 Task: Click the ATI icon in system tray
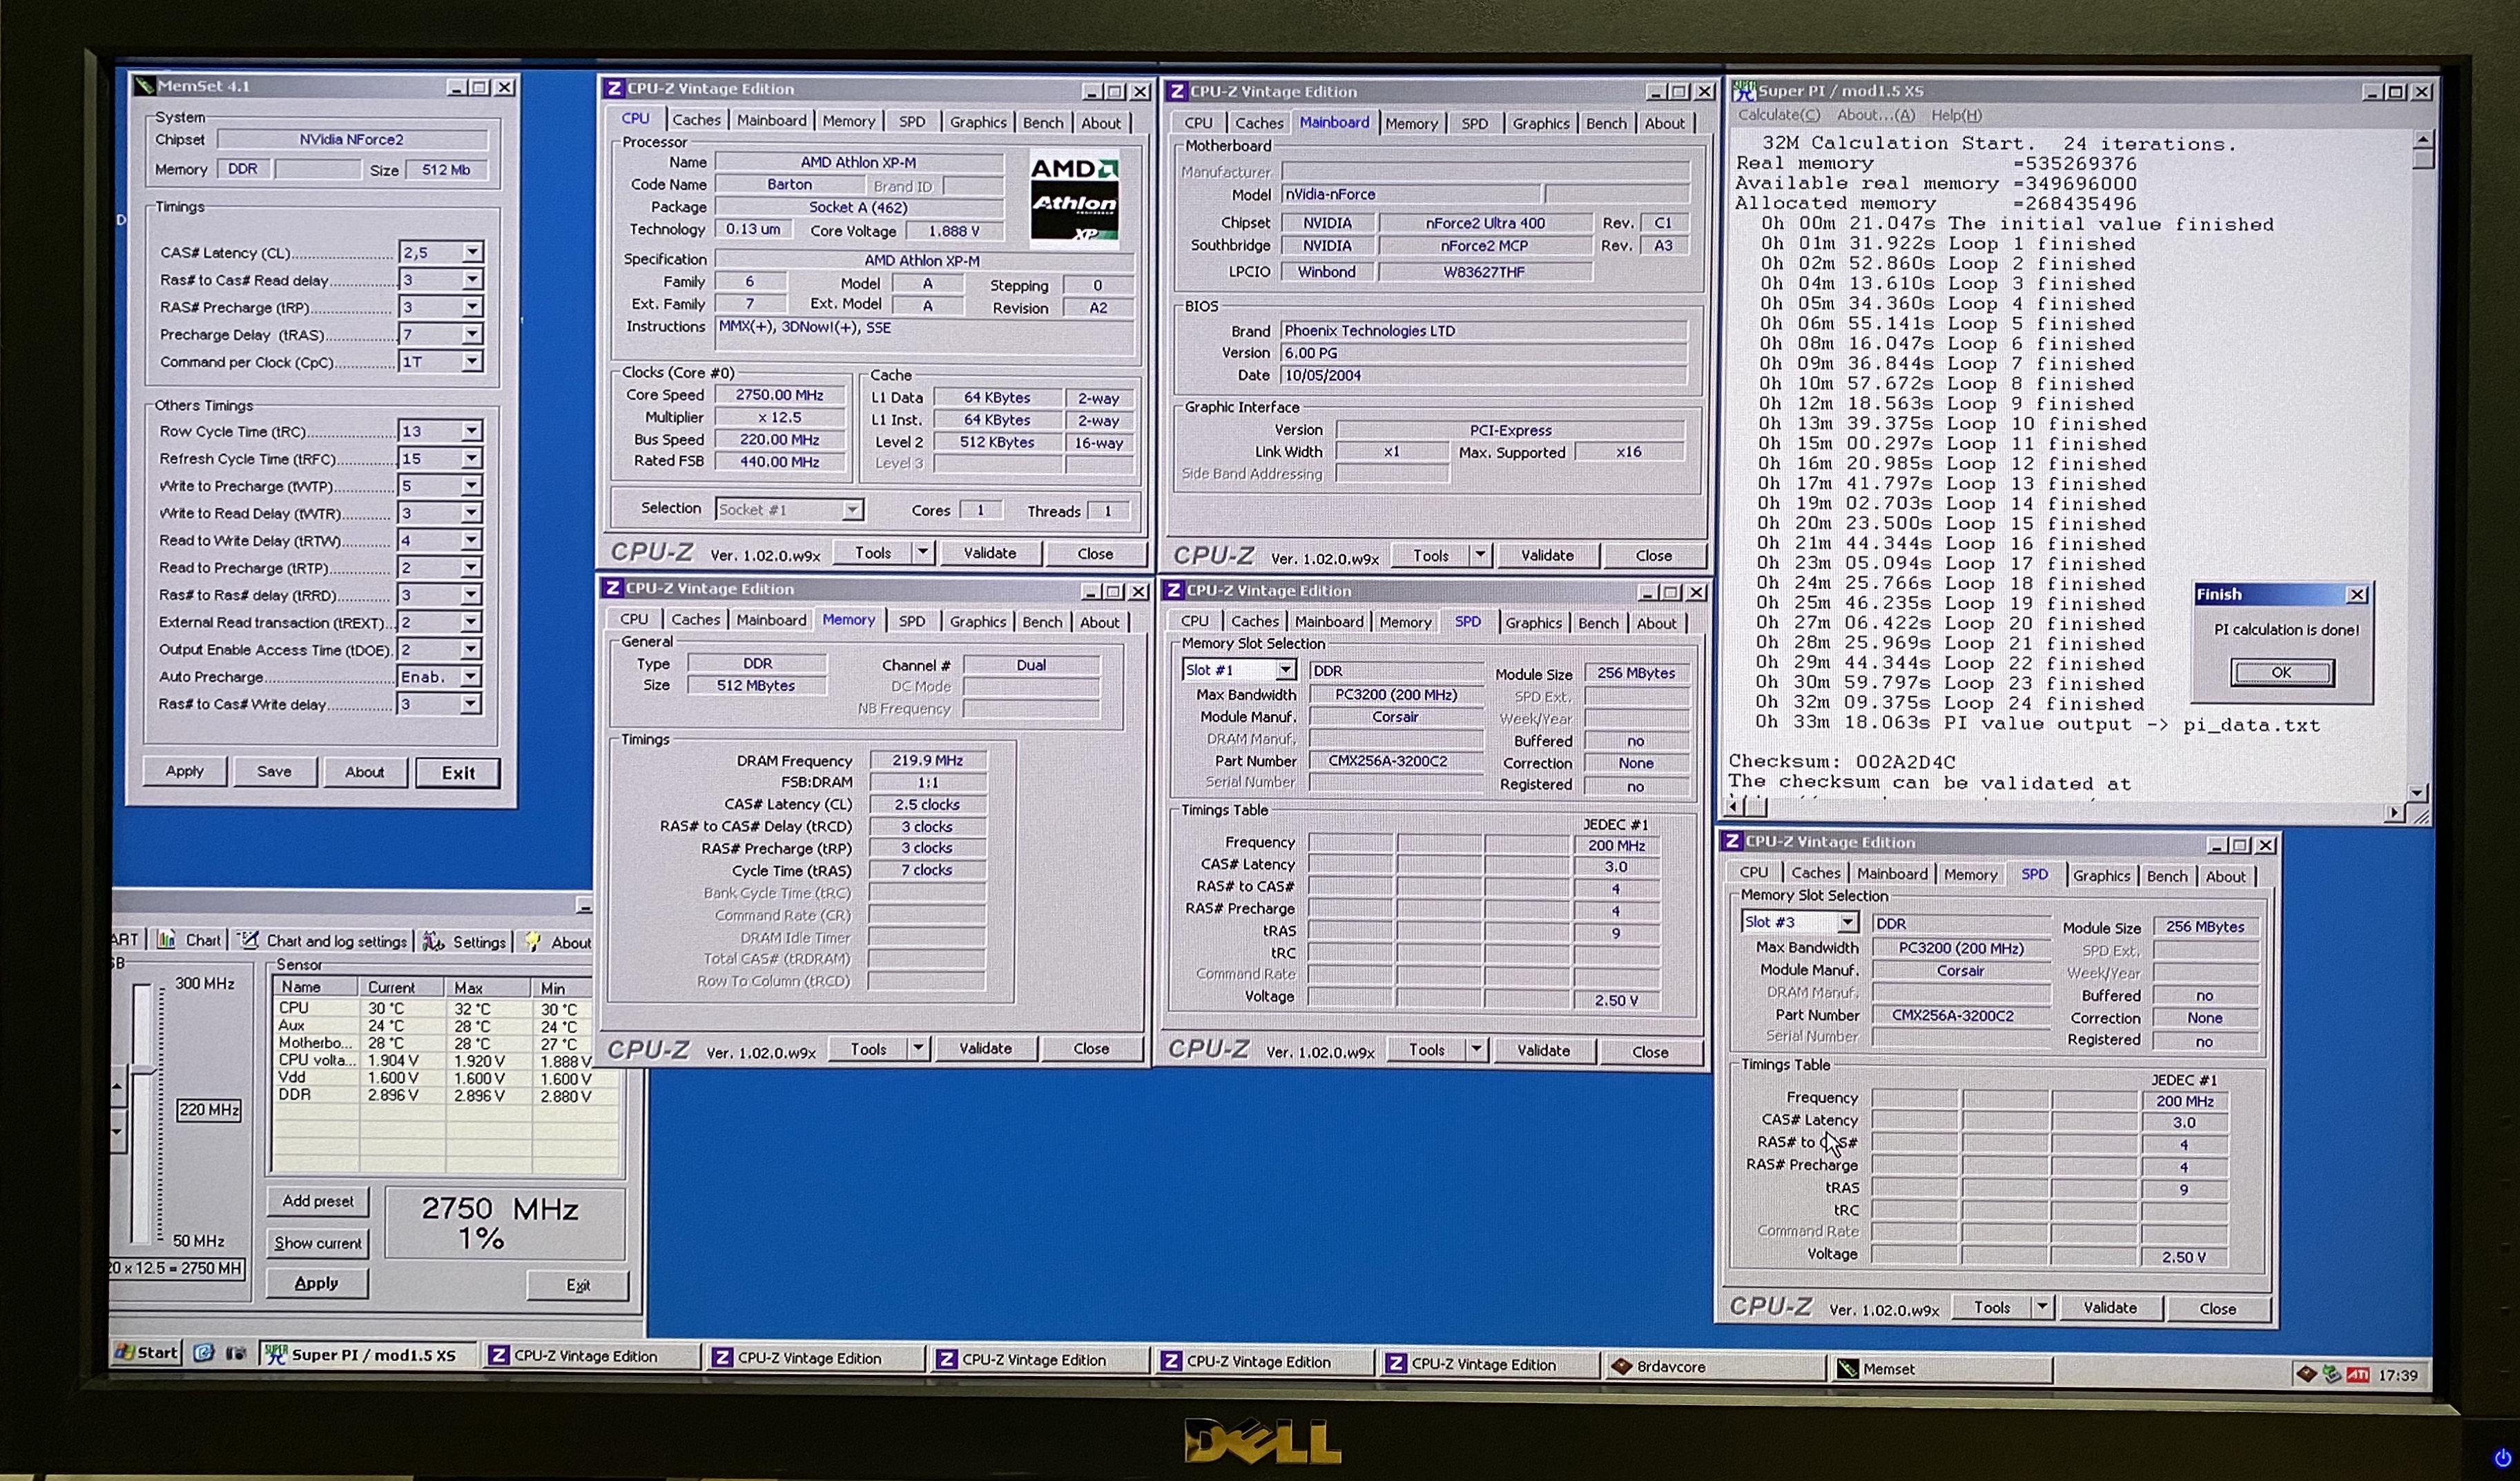coord(2357,1375)
